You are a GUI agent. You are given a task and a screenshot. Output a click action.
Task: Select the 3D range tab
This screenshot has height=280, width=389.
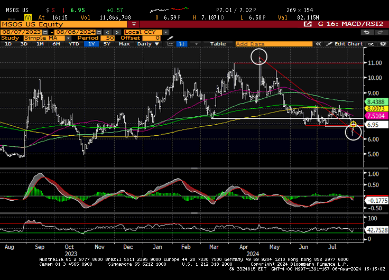point(24,44)
